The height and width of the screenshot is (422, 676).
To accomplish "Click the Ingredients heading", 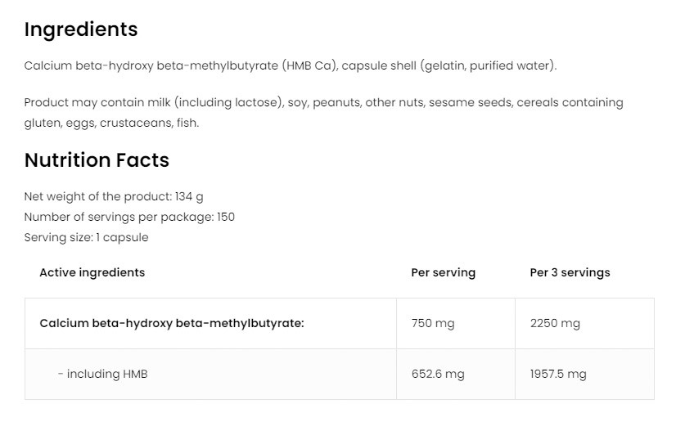I will point(80,29).
